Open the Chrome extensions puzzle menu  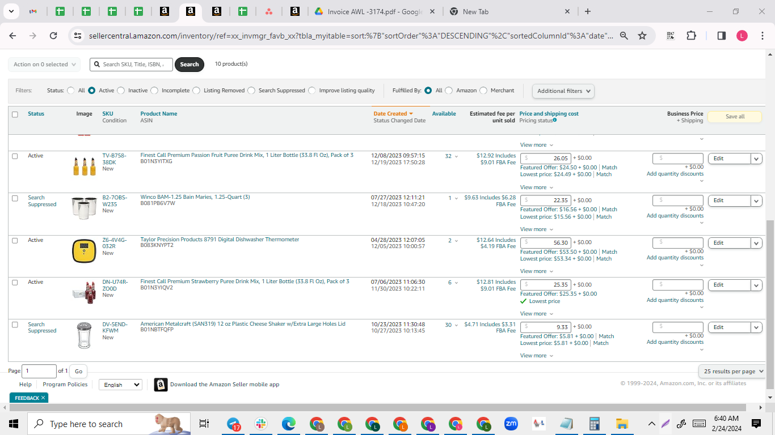pyautogui.click(x=691, y=36)
